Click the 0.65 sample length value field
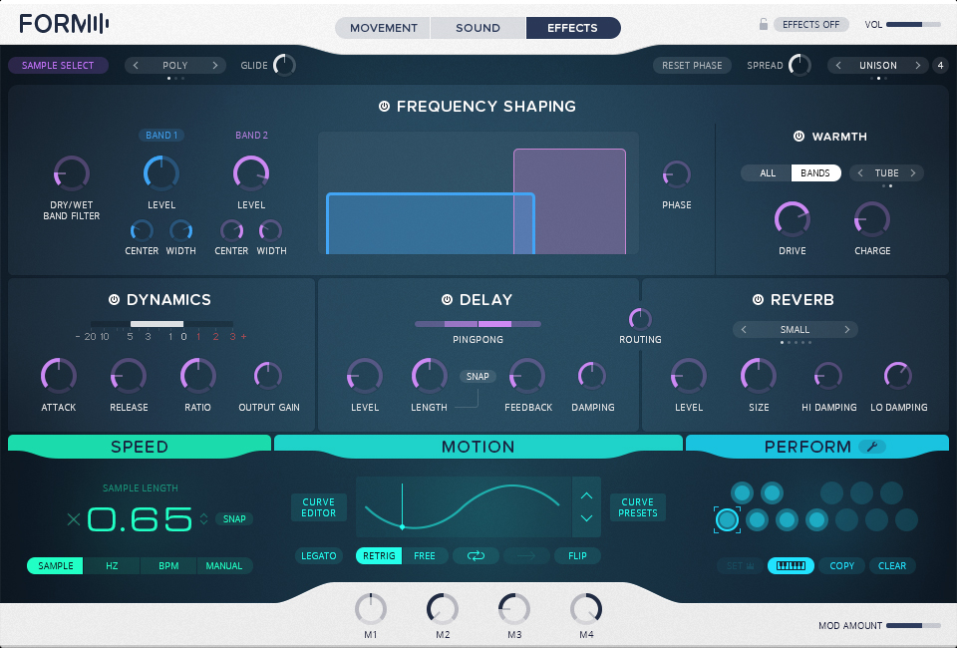Image resolution: width=957 pixels, height=648 pixels. click(140, 518)
